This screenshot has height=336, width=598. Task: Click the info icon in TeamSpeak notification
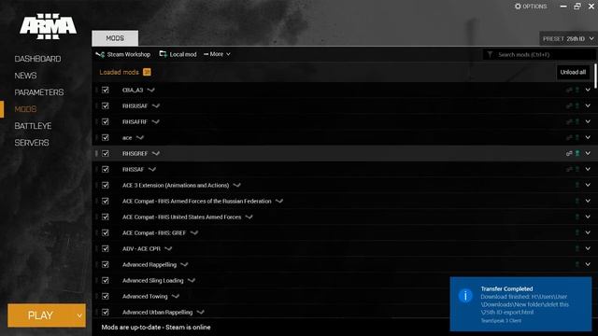pos(465,296)
